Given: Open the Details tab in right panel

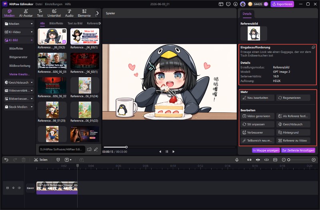Looking at the screenshot, I should point(247,14).
